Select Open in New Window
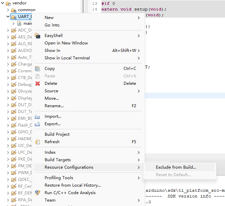Screen dimensions: 225x206 pos(88,43)
